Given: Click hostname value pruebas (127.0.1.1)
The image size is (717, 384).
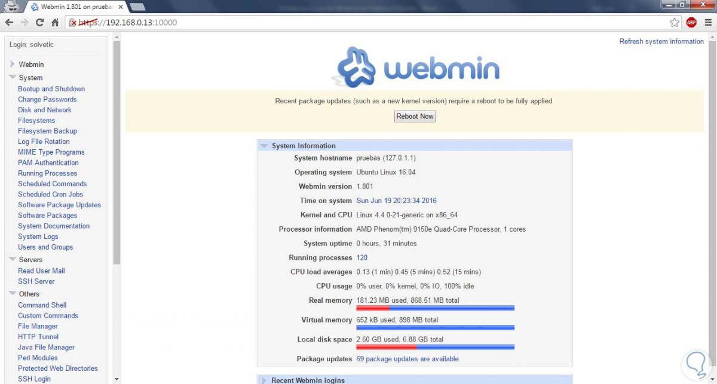Looking at the screenshot, I should coord(386,158).
